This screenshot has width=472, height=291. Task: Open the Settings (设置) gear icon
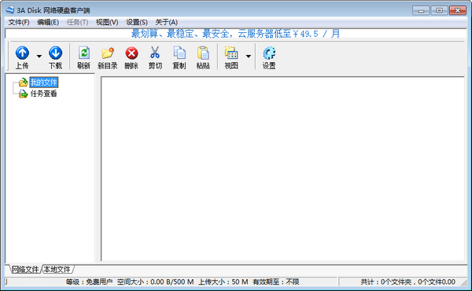click(x=269, y=57)
